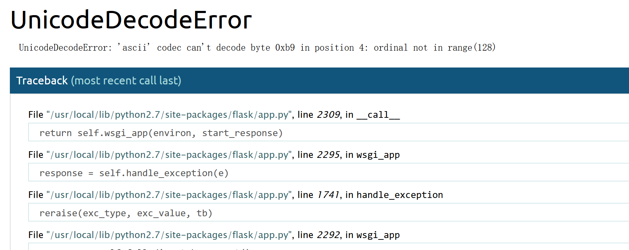The image size is (629, 250).
Task: Click wsgi_app function name at line 2292
Action: [378, 235]
